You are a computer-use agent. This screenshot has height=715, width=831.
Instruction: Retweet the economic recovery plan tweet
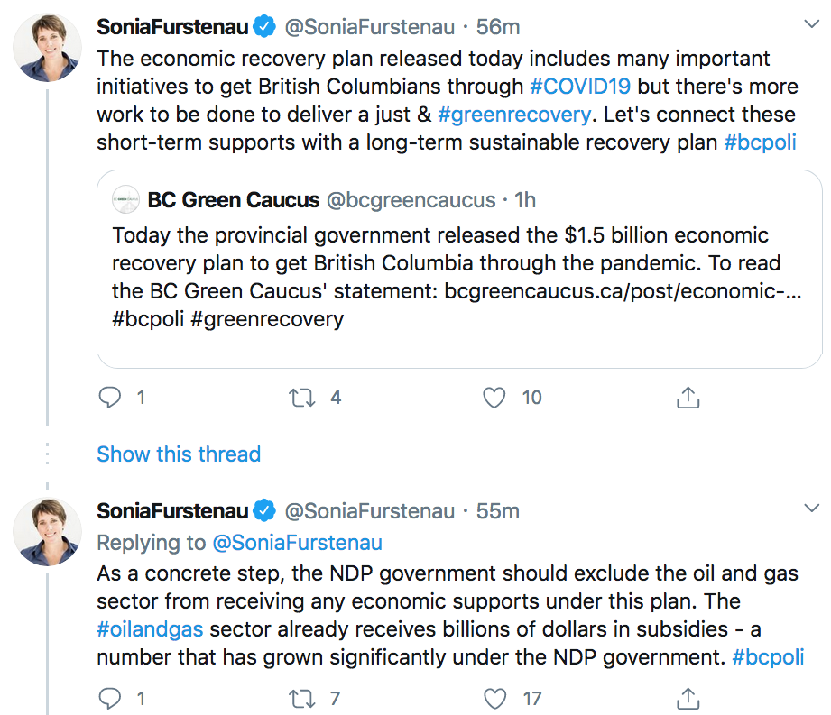[301, 398]
